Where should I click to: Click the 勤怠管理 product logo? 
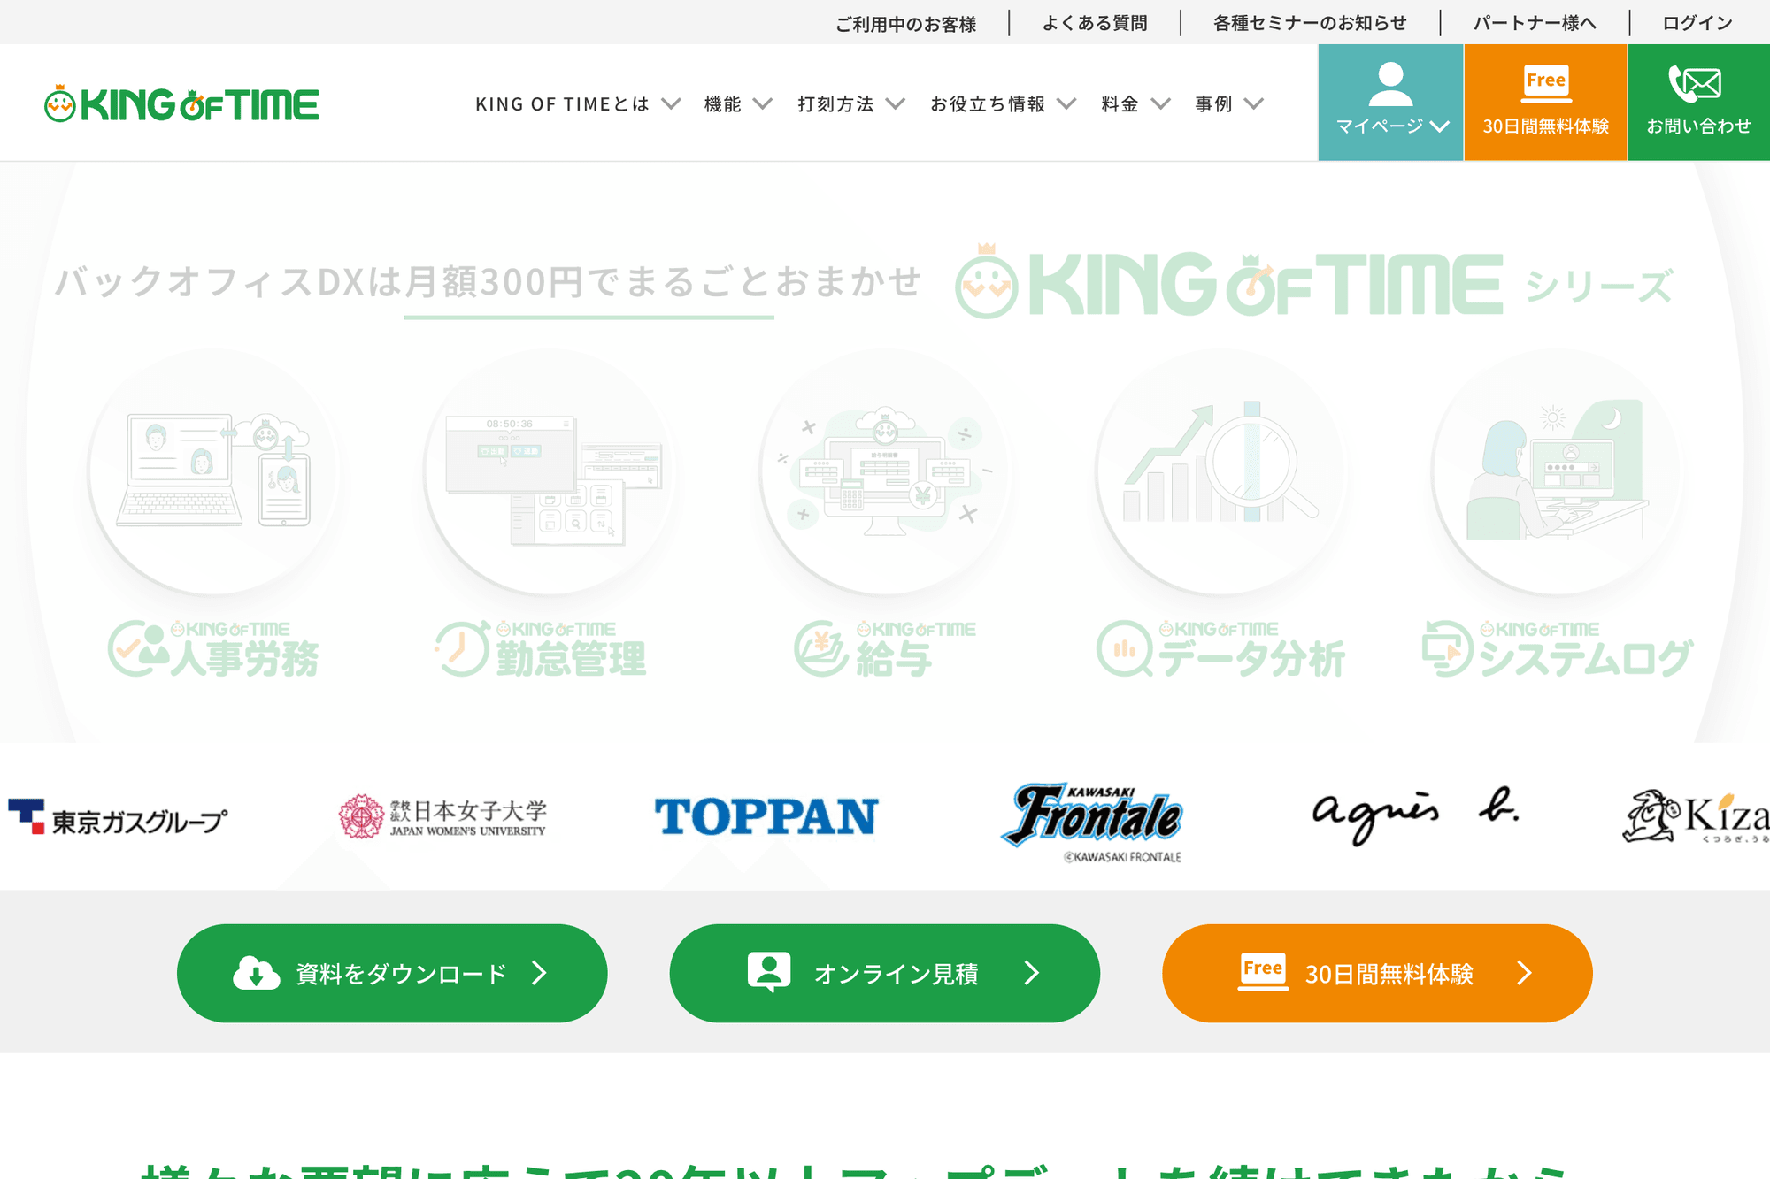541,649
